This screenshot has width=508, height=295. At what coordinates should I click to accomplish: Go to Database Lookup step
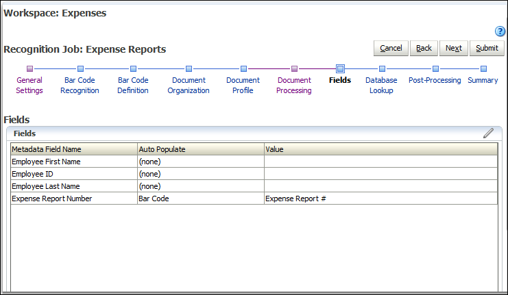point(381,85)
